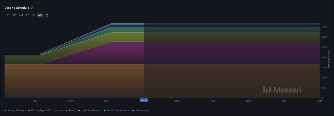Click the Messari watermark logo
The width and height of the screenshot is (334, 116).
coord(282,90)
